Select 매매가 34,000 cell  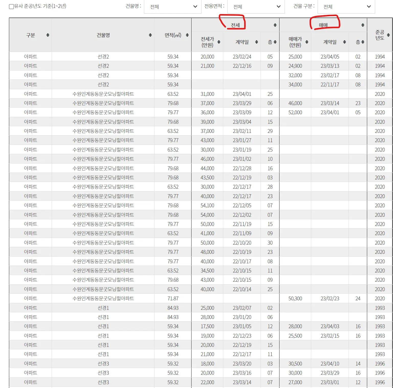click(x=295, y=84)
